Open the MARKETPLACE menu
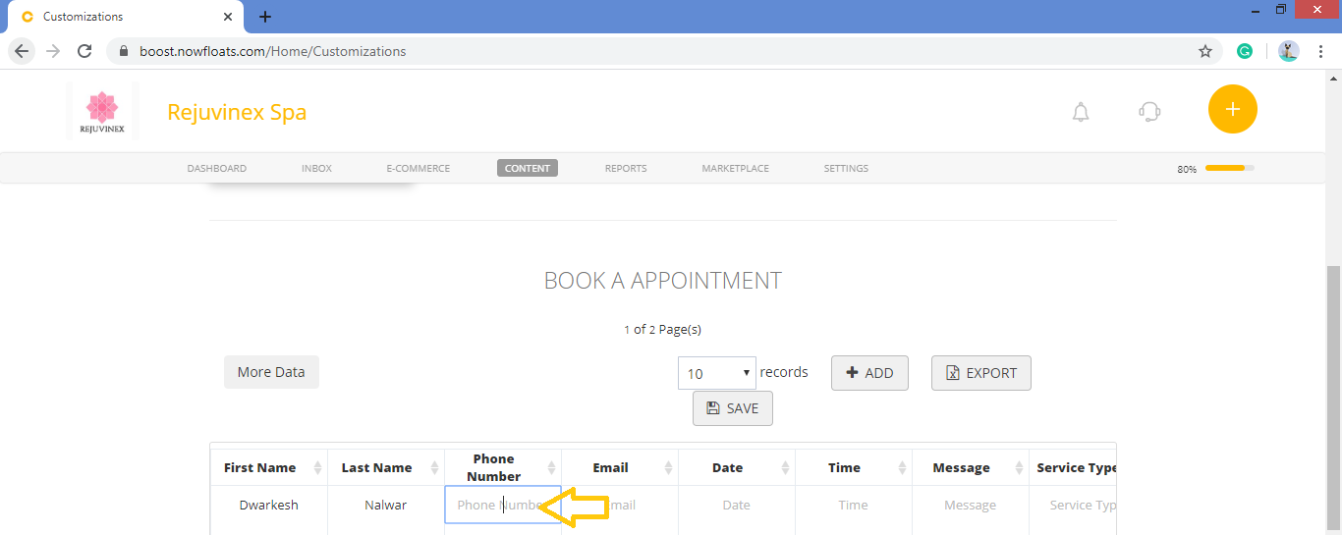Viewport: 1342px width, 535px height. tap(736, 168)
